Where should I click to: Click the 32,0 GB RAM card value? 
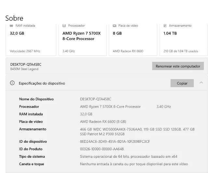(x=17, y=33)
